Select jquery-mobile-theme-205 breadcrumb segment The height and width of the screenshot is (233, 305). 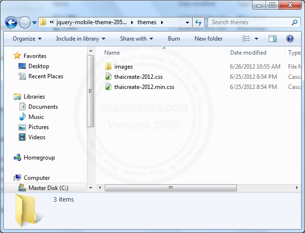click(91, 22)
